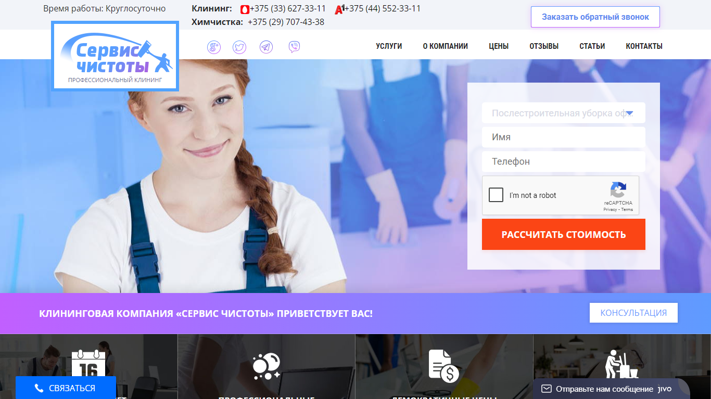Open reCAPTCHA Privacy link
The image size is (711, 399).
610,210
